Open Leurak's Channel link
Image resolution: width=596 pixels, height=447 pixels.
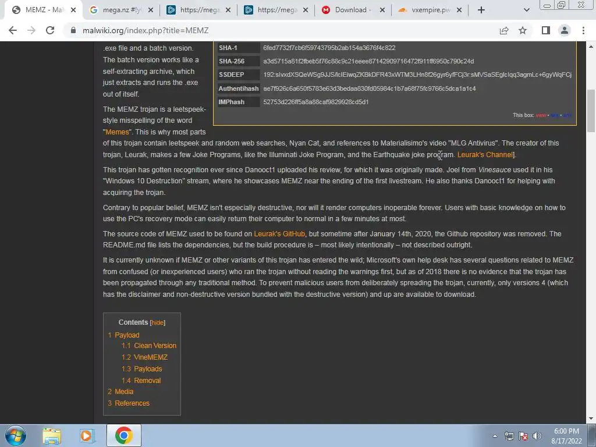click(x=485, y=154)
